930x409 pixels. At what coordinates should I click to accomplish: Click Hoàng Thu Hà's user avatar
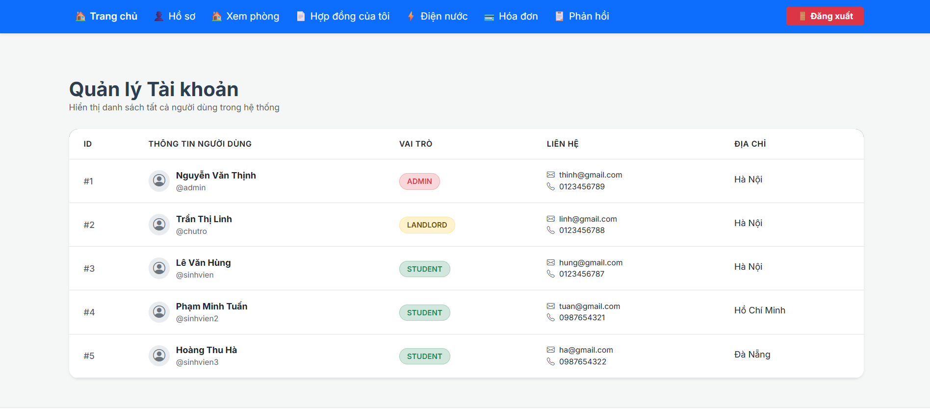pyautogui.click(x=159, y=356)
